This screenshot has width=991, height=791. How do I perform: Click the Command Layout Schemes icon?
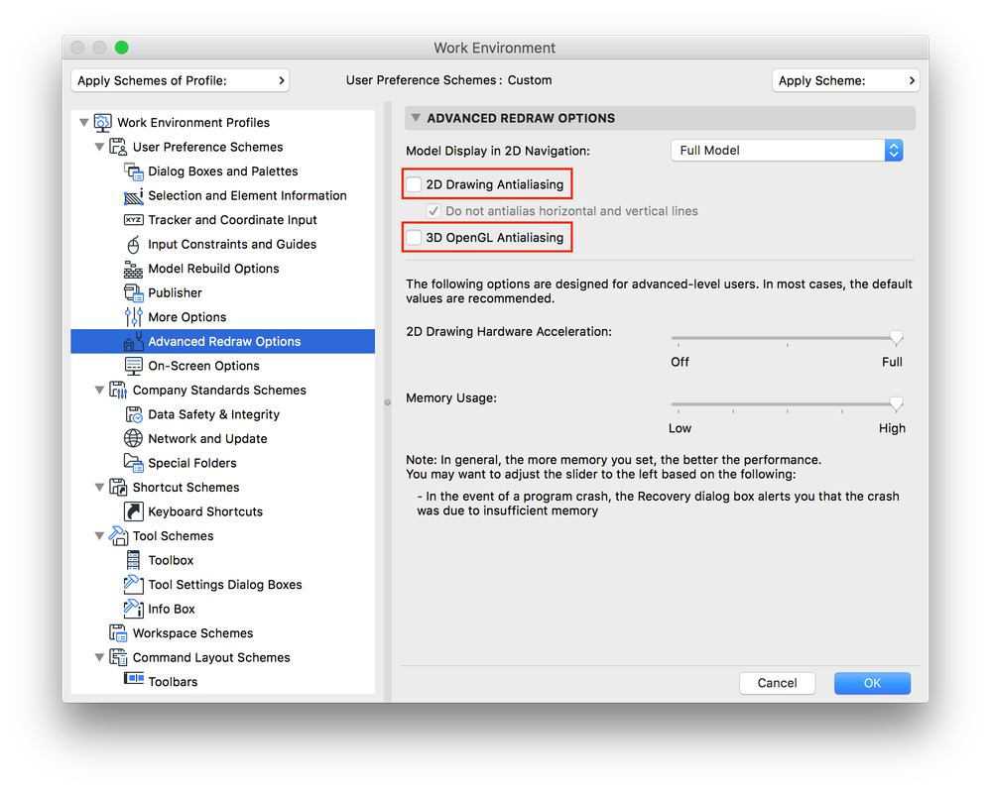pos(118,657)
